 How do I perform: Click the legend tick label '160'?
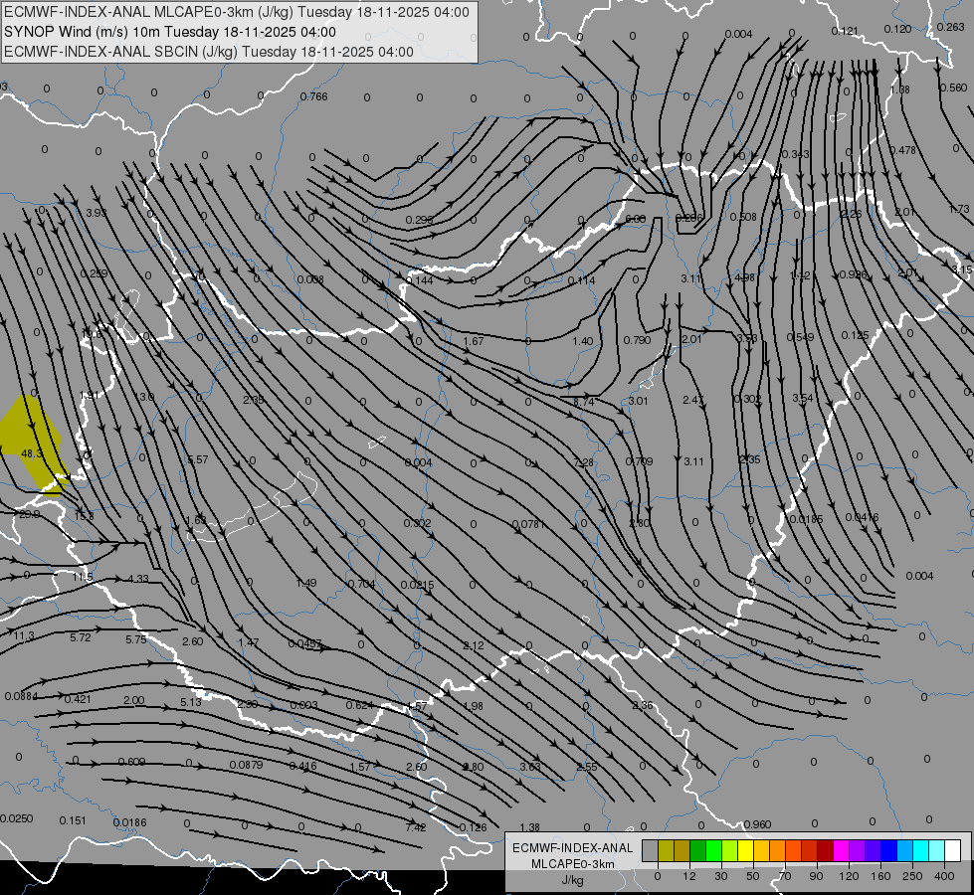(880, 876)
